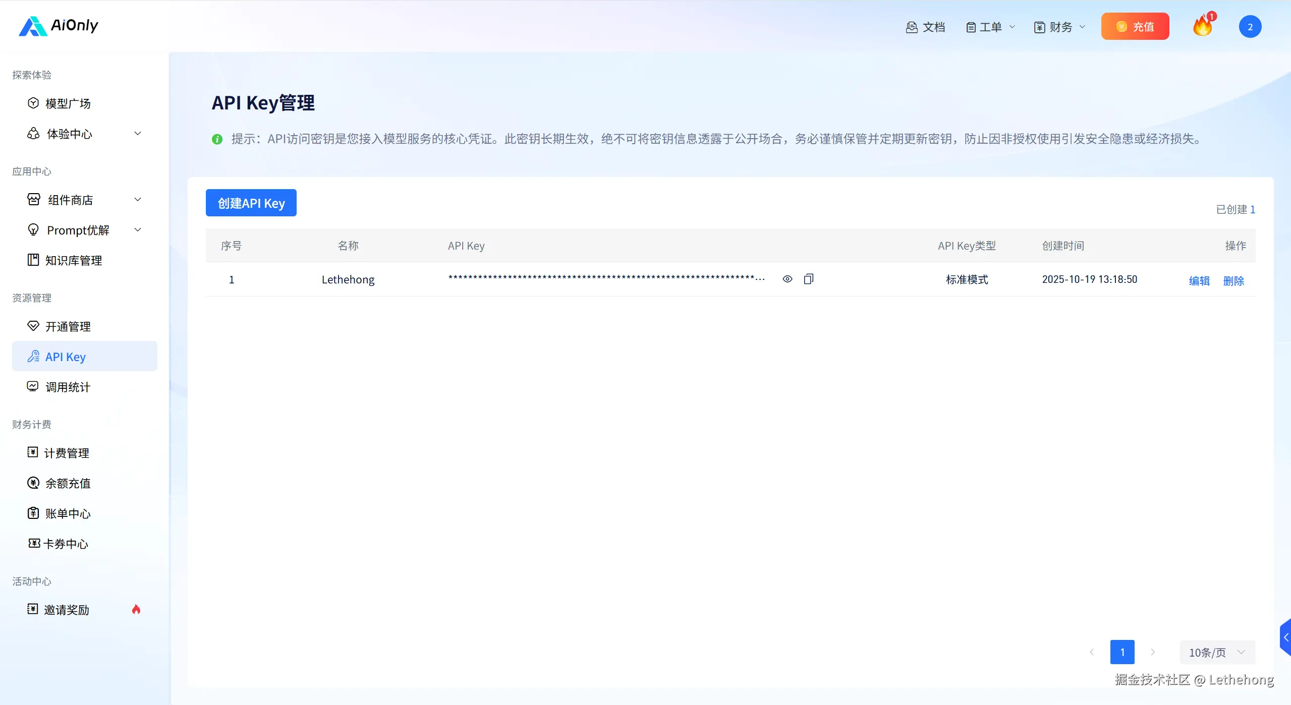This screenshot has height=705, width=1291.
Task: Go to 调用统计 in the sidebar
Action: tap(68, 387)
